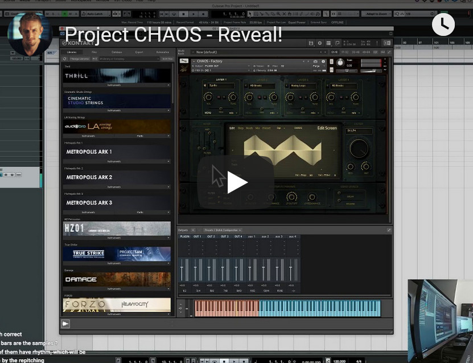Select rack page 17-32

click(x=345, y=52)
